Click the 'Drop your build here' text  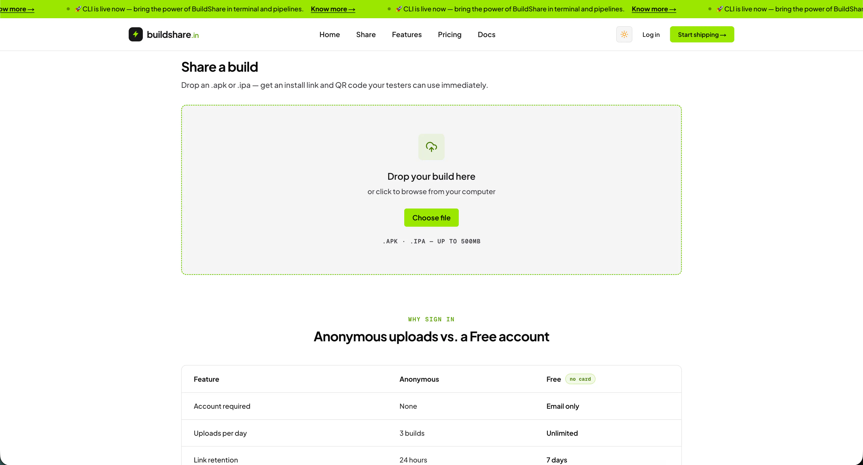(431, 176)
